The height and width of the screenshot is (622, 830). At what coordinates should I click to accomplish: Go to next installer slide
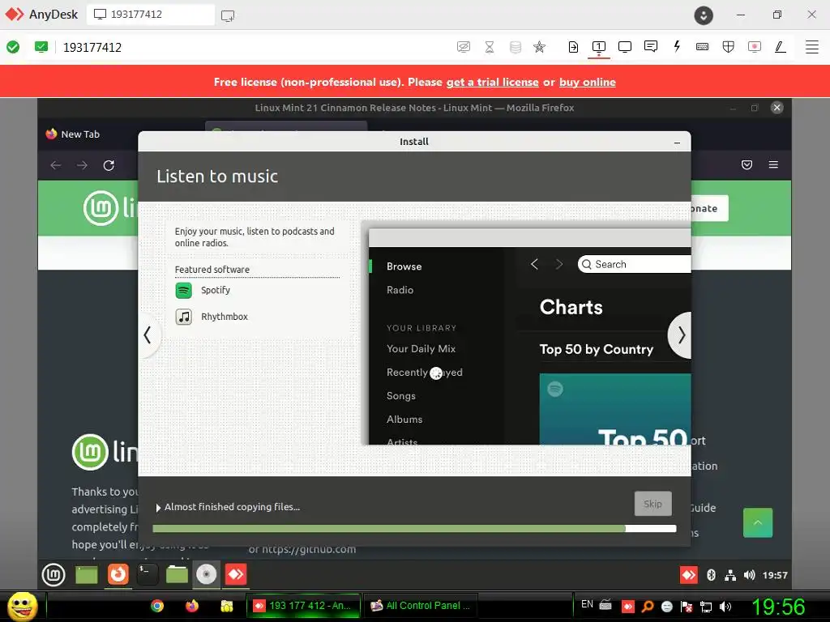coord(680,334)
